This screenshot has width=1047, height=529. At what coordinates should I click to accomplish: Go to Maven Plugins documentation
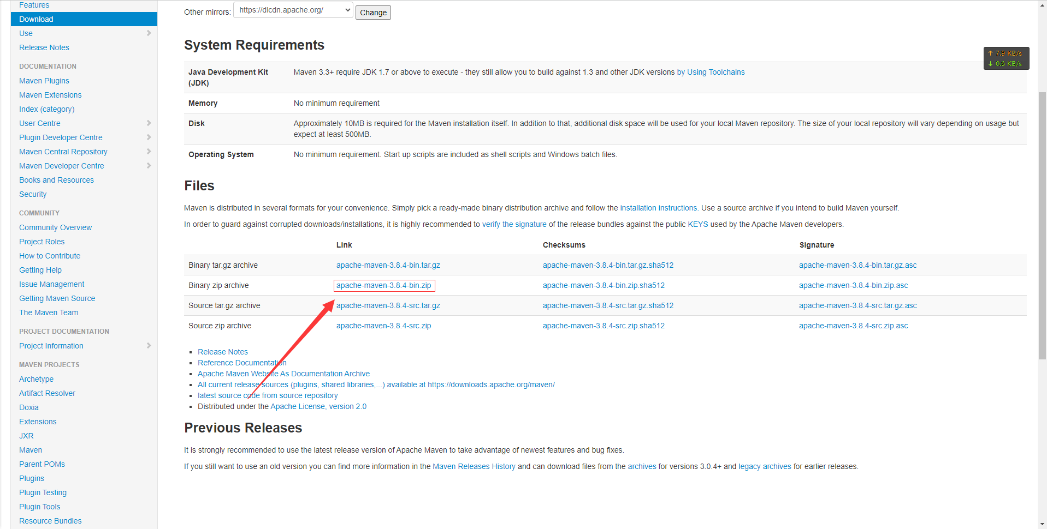point(44,81)
